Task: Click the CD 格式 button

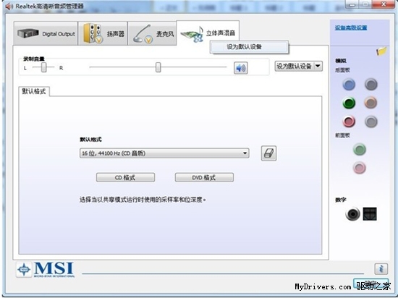Action: coord(125,177)
